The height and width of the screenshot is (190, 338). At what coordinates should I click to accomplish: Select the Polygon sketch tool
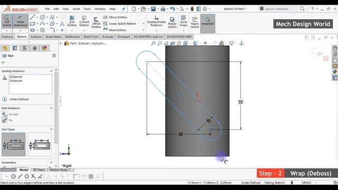42,30
